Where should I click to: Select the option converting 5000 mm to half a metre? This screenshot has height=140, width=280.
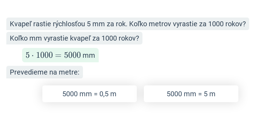tap(90, 94)
